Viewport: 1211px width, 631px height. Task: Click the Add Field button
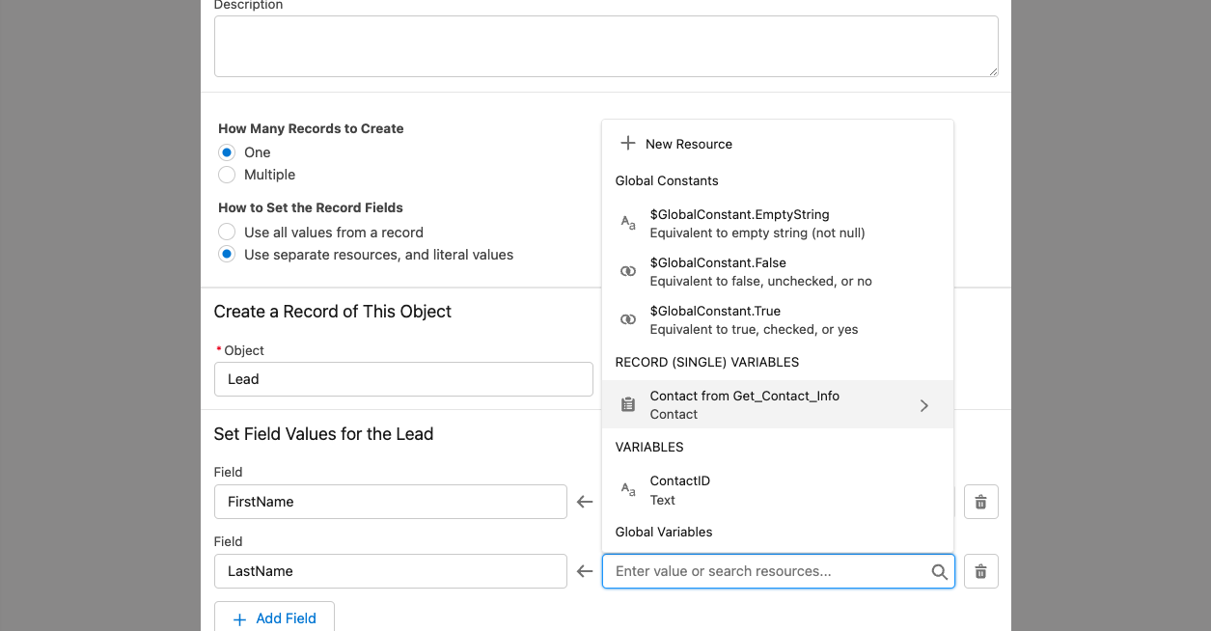274,618
